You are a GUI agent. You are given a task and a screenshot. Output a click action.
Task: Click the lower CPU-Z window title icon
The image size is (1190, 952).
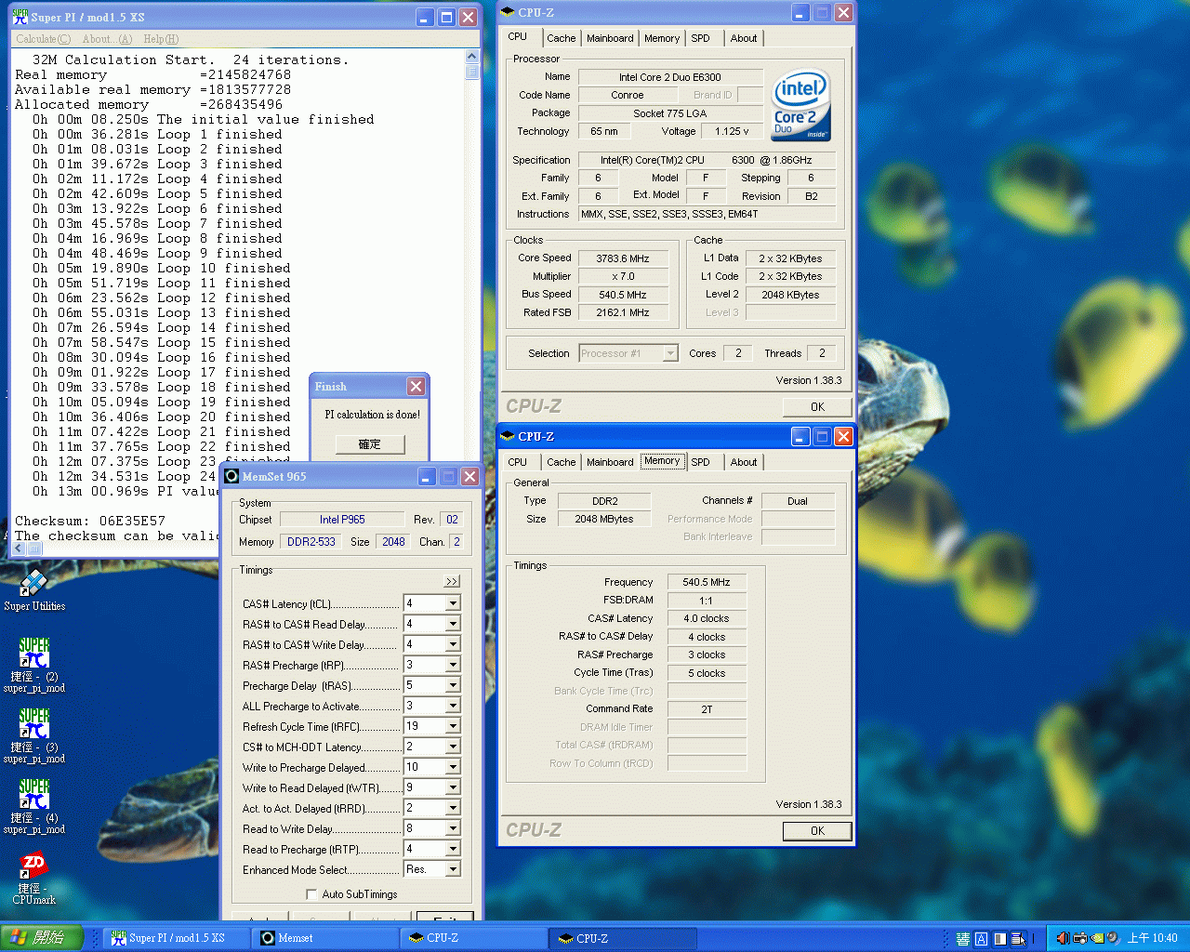[508, 436]
